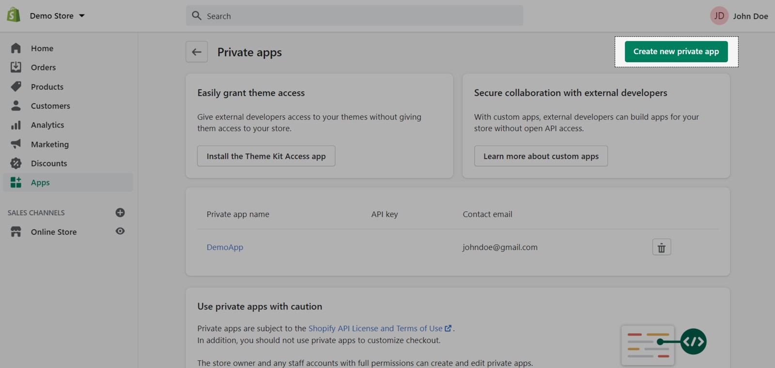This screenshot has width=775, height=368.
Task: Open the JD user avatar
Action: pos(719,15)
